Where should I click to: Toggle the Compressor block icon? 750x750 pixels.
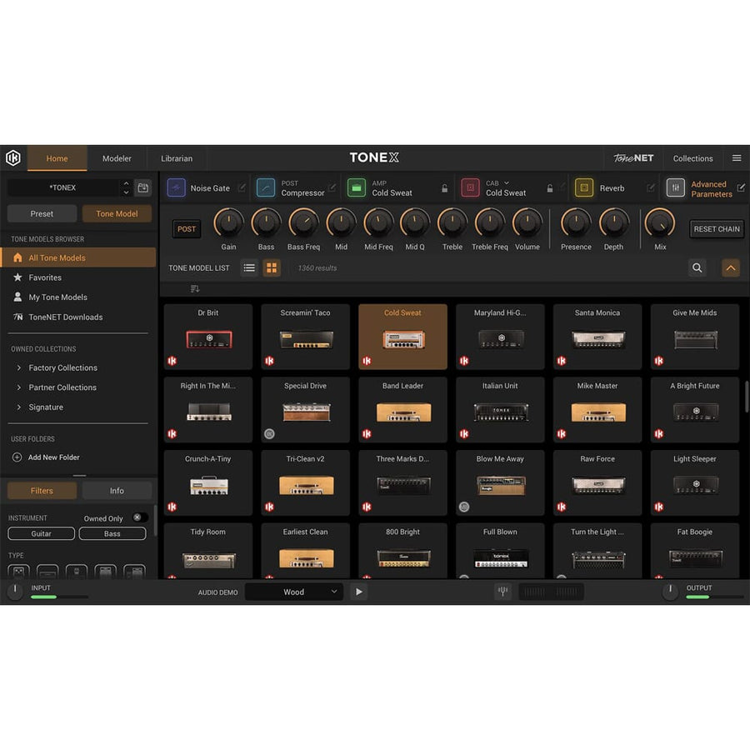pos(266,188)
